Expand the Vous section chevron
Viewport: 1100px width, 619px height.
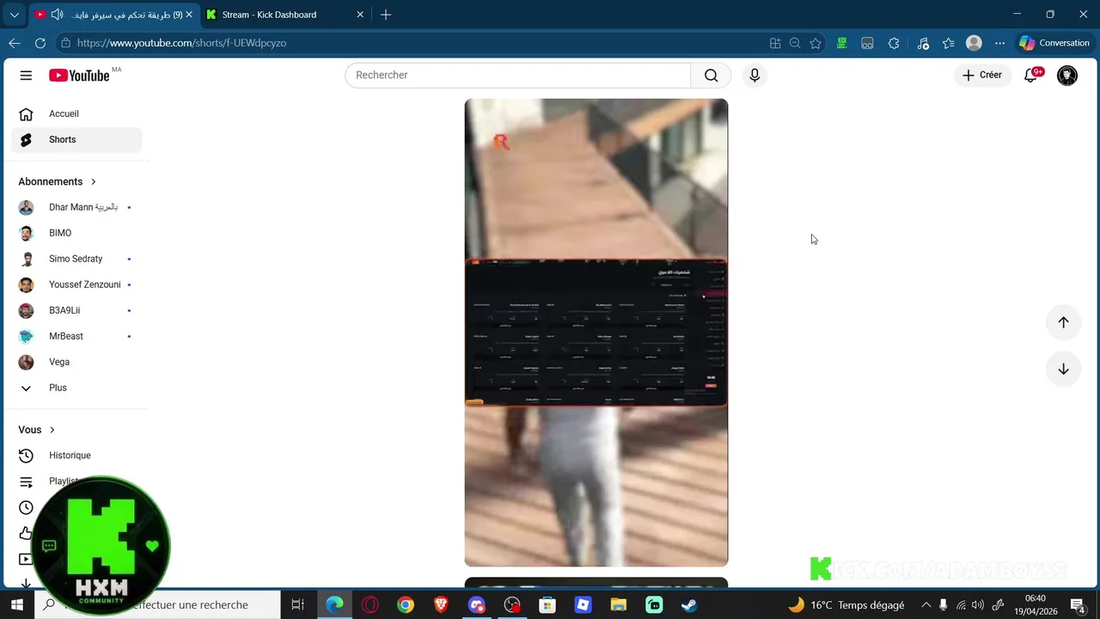52,430
